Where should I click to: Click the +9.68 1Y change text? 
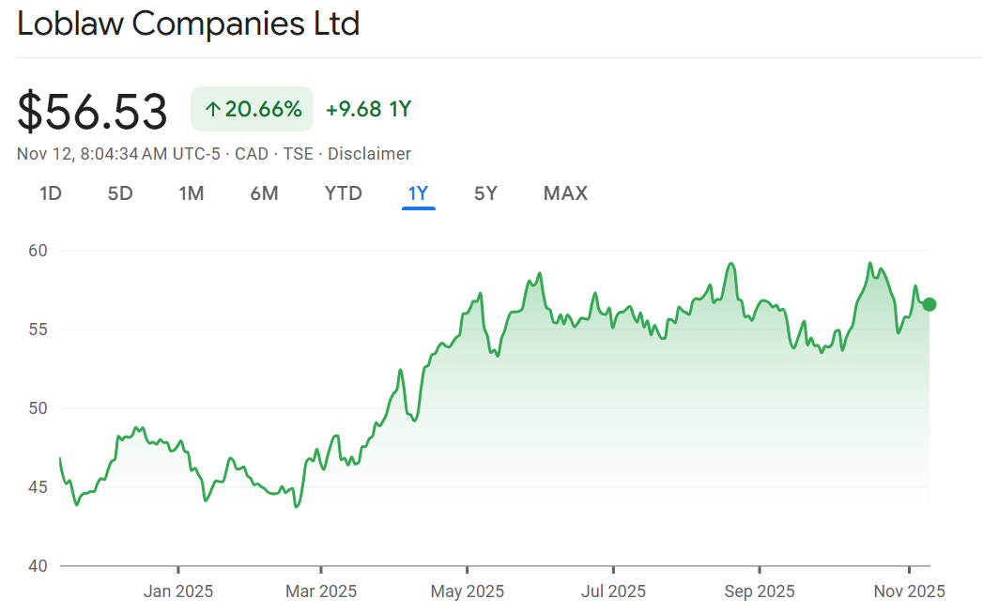click(x=368, y=110)
